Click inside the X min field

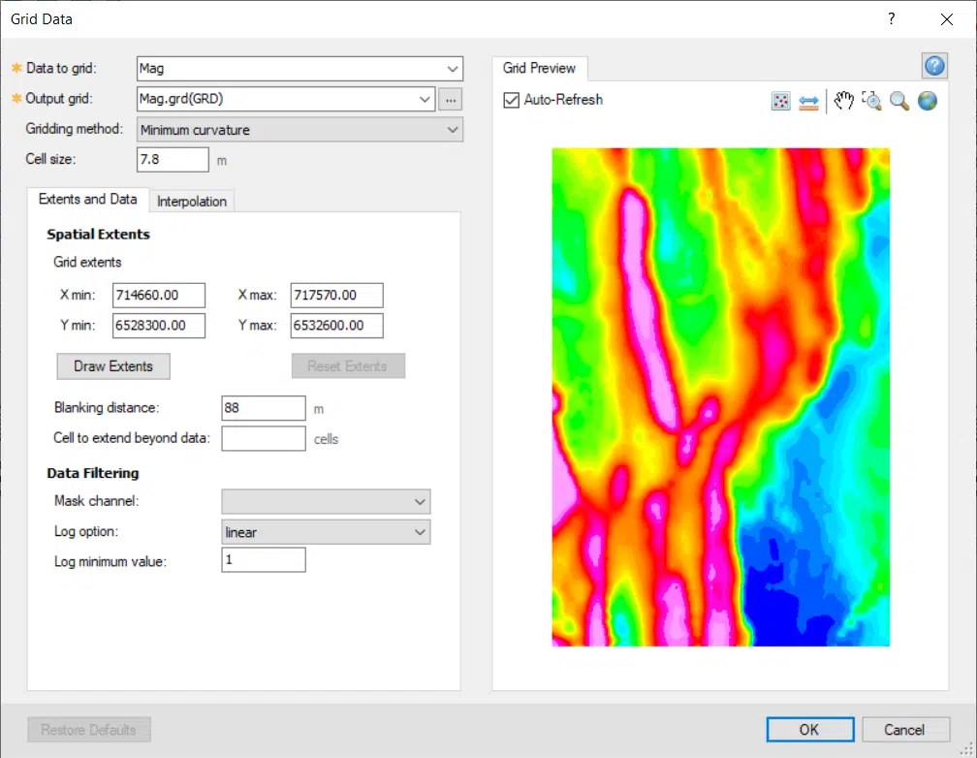[158, 295]
